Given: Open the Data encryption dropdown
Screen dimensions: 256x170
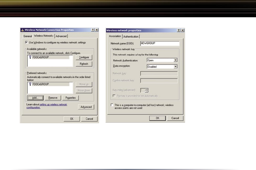Looking at the screenshot, I should (x=175, y=67).
